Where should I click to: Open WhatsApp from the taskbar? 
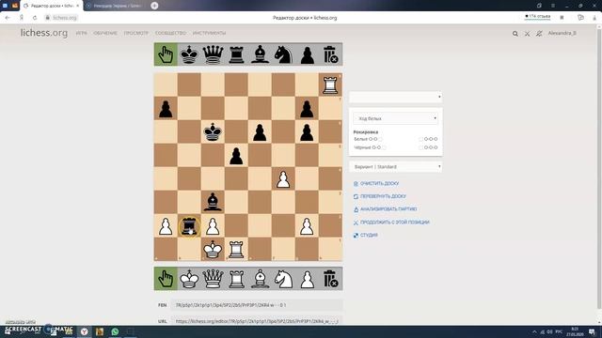click(115, 331)
